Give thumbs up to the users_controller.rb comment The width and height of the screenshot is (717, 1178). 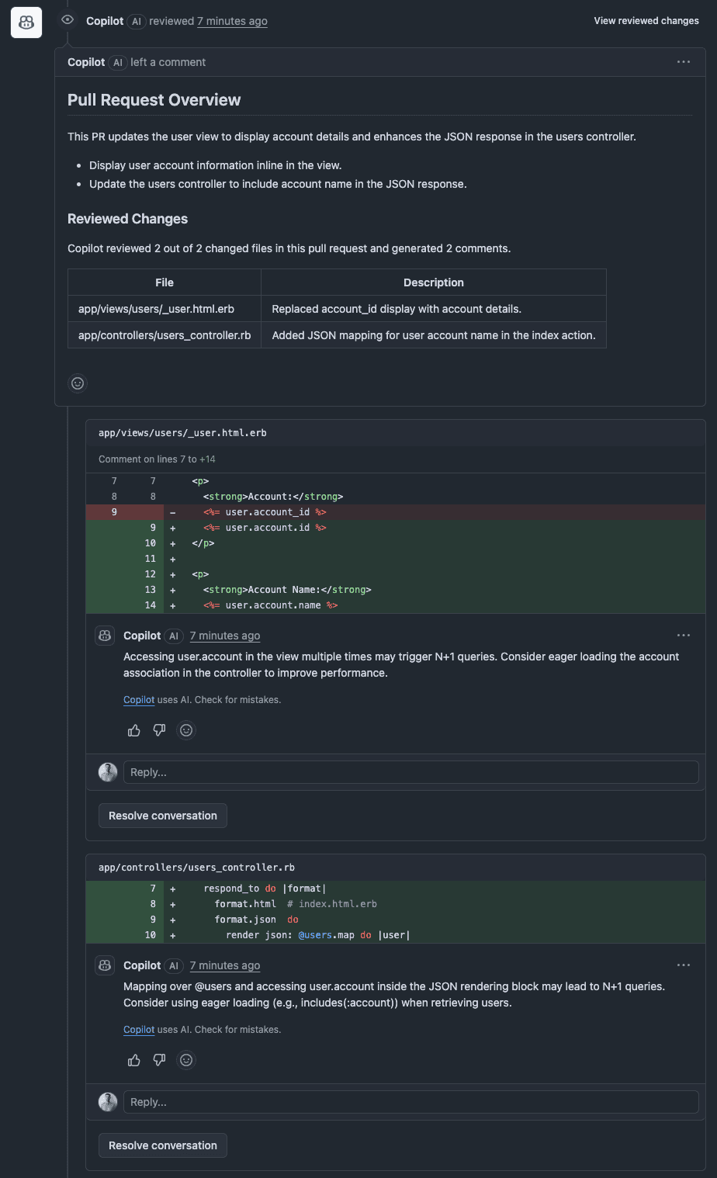pos(134,1060)
